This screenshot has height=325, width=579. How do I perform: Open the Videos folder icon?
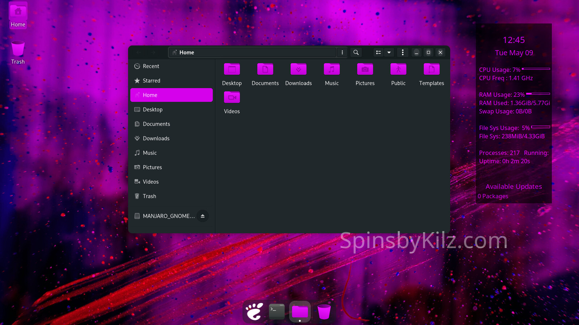point(232,97)
